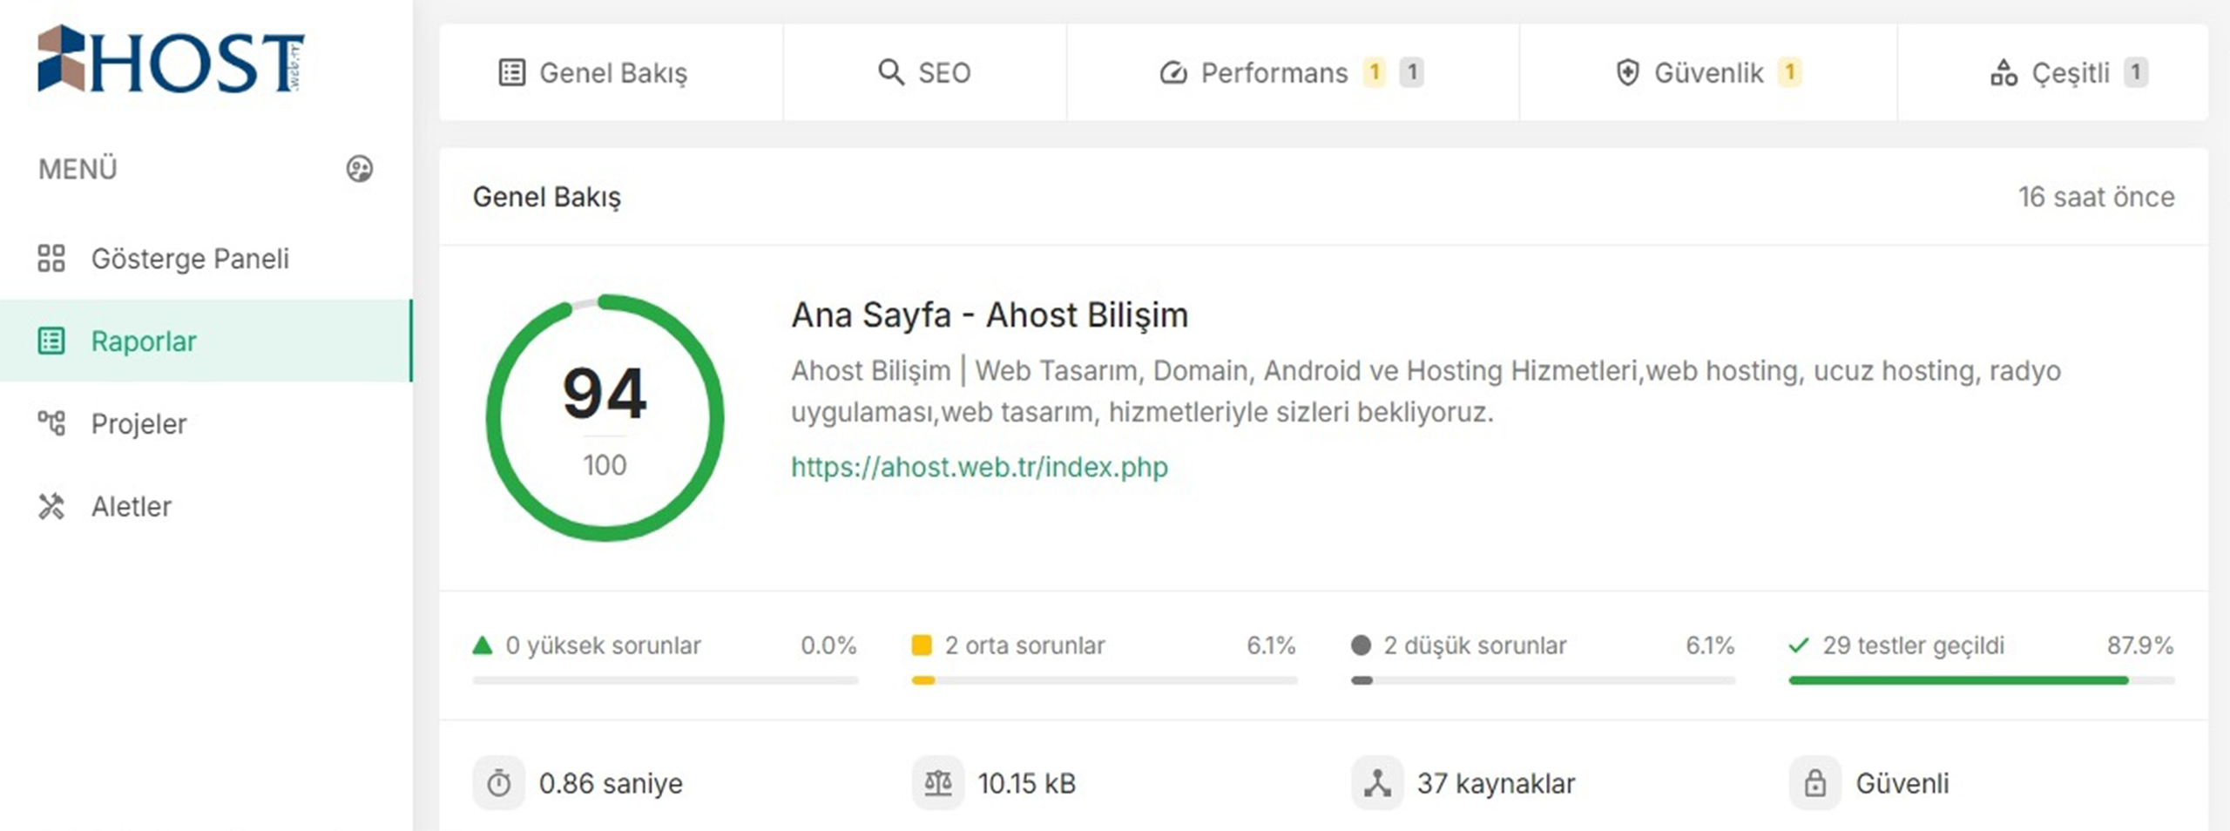Click the lock icon next to Güvenli
Viewport: 2230px width, 831px height.
coord(1815,783)
